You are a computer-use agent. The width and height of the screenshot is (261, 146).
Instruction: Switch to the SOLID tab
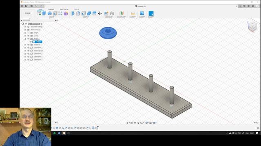coord(40,9)
